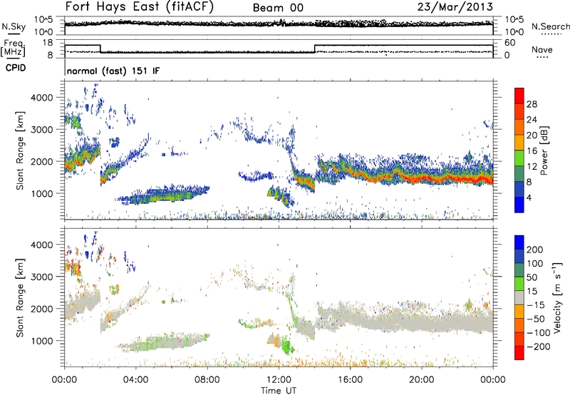Click the 'Fort Hays East (fitACF)' title
This screenshot has width=570, height=395.
(139, 7)
